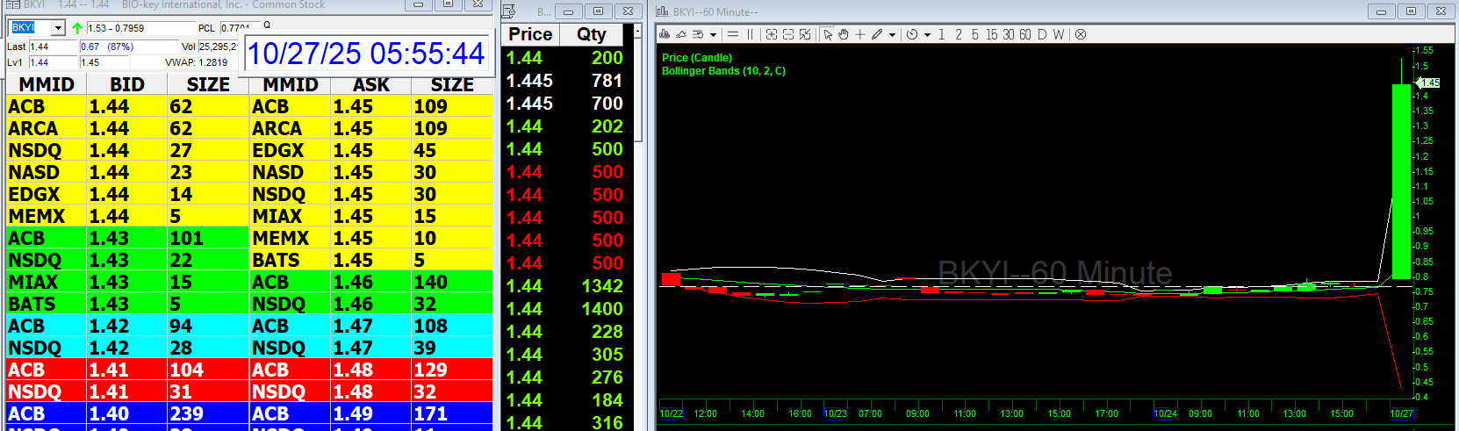Select the D daily timeframe button

[1042, 34]
